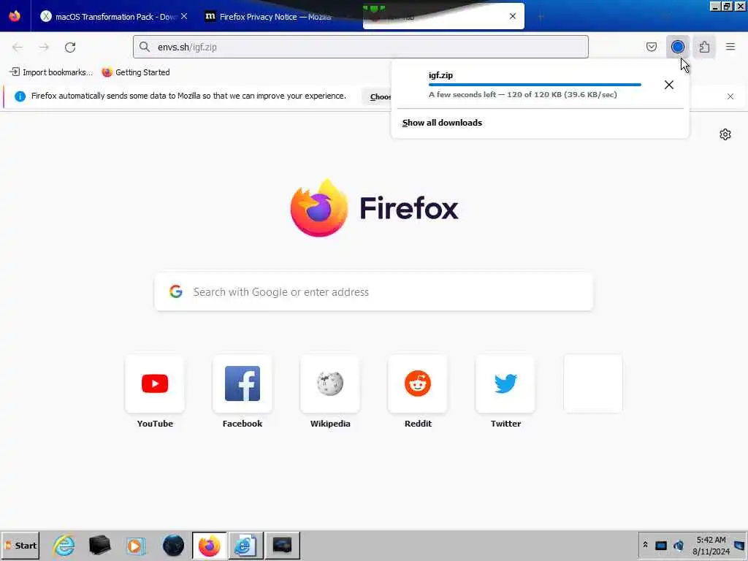Viewport: 748px width, 561px height.
Task: Dismiss the Mozilla data notification bar
Action: click(730, 96)
